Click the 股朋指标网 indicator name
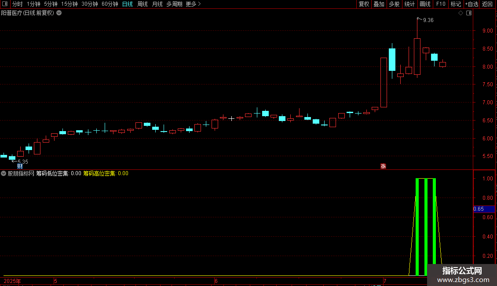Viewport: 497px width, 286px height. 21,173
